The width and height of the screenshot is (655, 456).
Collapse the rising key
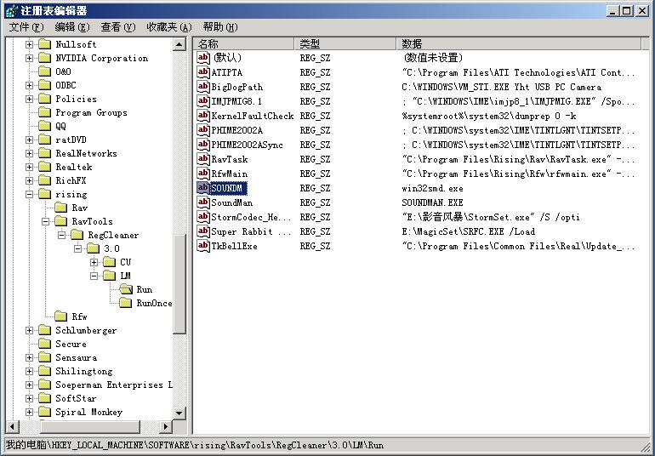[29, 194]
